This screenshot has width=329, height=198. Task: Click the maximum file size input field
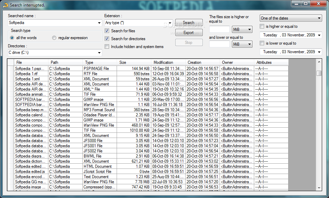click(220, 44)
